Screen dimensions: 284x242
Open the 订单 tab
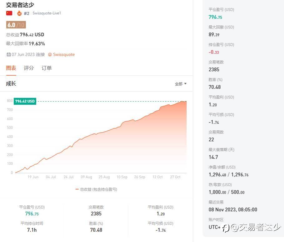click(47, 68)
